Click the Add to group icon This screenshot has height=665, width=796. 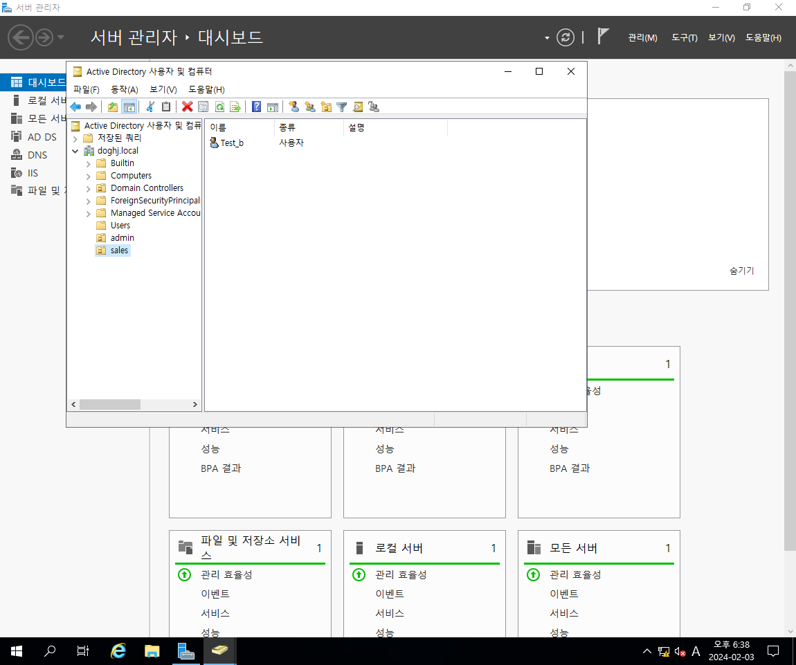click(x=374, y=107)
